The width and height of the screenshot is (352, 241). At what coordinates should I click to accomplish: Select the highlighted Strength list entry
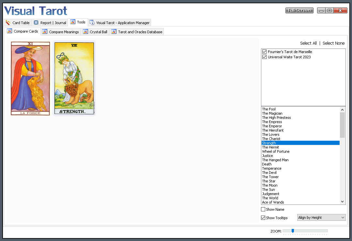point(300,143)
